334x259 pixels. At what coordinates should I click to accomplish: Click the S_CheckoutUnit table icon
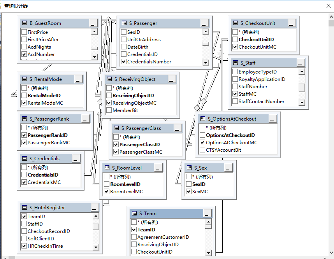point(236,23)
